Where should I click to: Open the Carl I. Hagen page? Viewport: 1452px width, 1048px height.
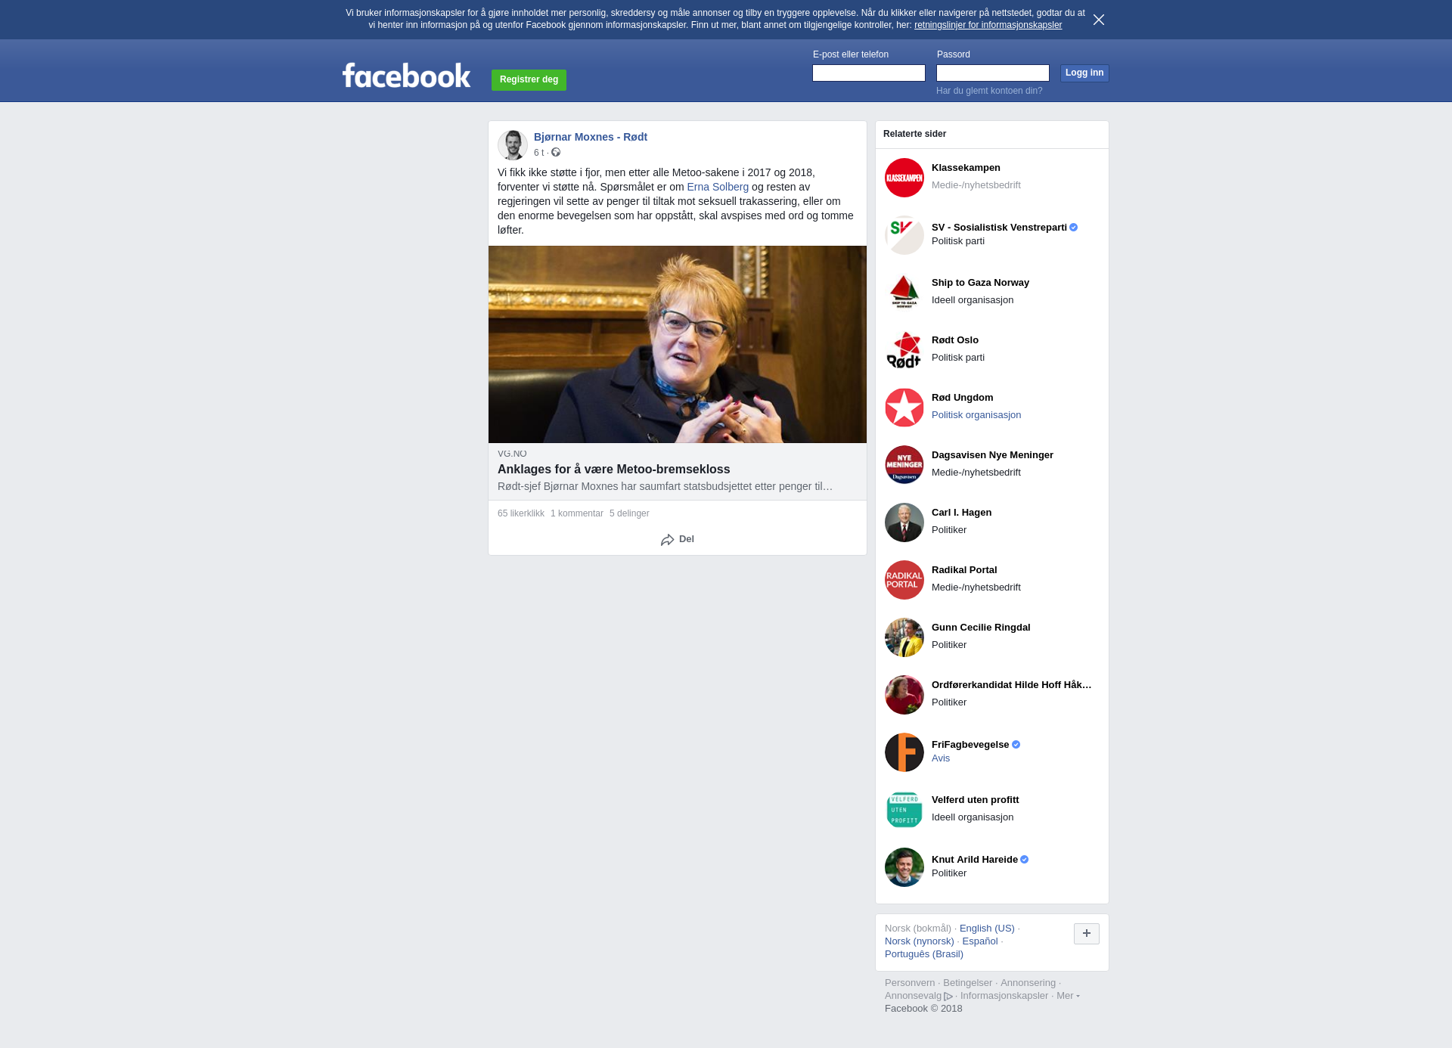click(x=961, y=513)
